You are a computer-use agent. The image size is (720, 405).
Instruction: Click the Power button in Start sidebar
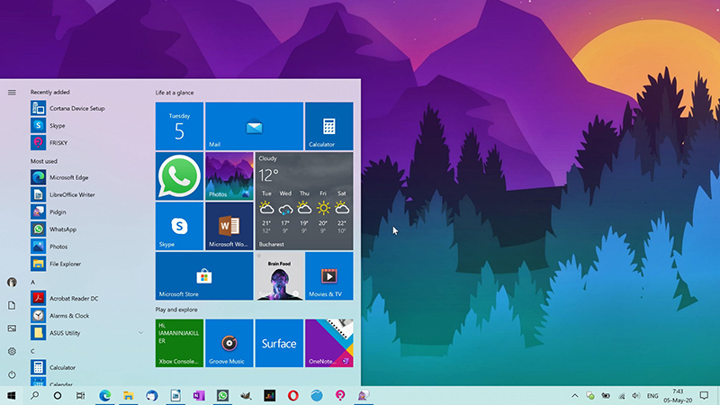pos(12,374)
